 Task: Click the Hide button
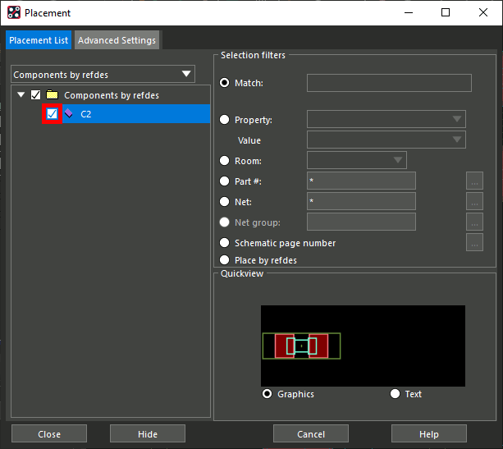[148, 434]
